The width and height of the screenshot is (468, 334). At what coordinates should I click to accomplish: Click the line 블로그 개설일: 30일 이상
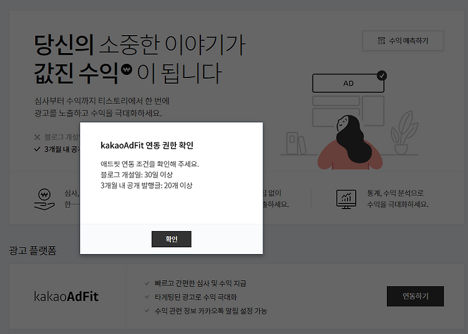click(x=137, y=175)
